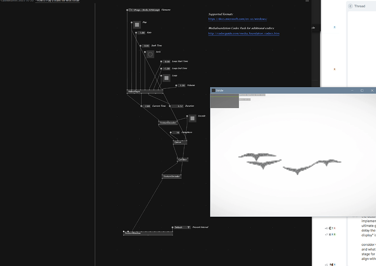Open the Present Interval Default dropdown
376x266 pixels.
point(182,227)
